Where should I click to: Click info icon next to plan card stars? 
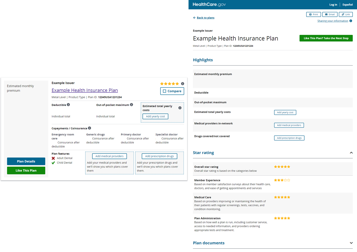[183, 84]
